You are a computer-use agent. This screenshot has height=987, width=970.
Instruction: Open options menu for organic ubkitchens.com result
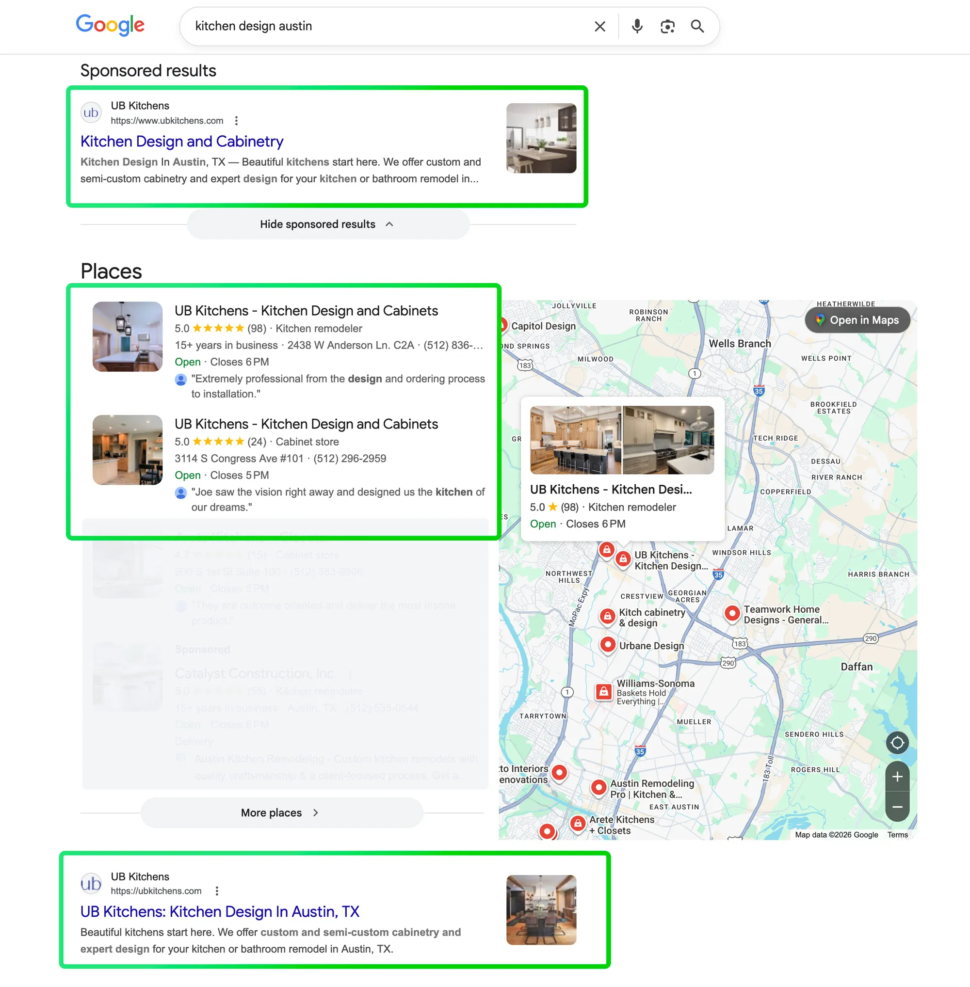click(217, 891)
